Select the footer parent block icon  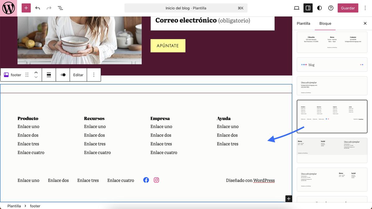point(6,75)
